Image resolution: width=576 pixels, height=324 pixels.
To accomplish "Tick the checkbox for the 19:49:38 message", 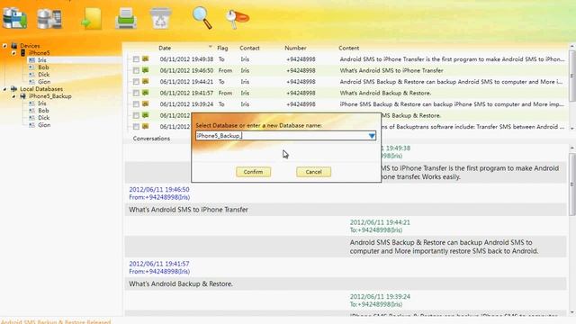I will tap(136, 59).
